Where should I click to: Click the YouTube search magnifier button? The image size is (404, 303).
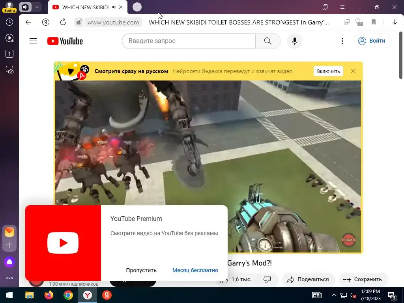[x=268, y=41]
